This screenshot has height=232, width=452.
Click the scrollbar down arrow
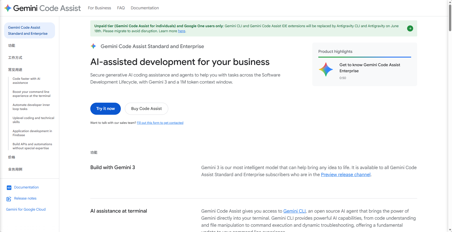[450, 230]
